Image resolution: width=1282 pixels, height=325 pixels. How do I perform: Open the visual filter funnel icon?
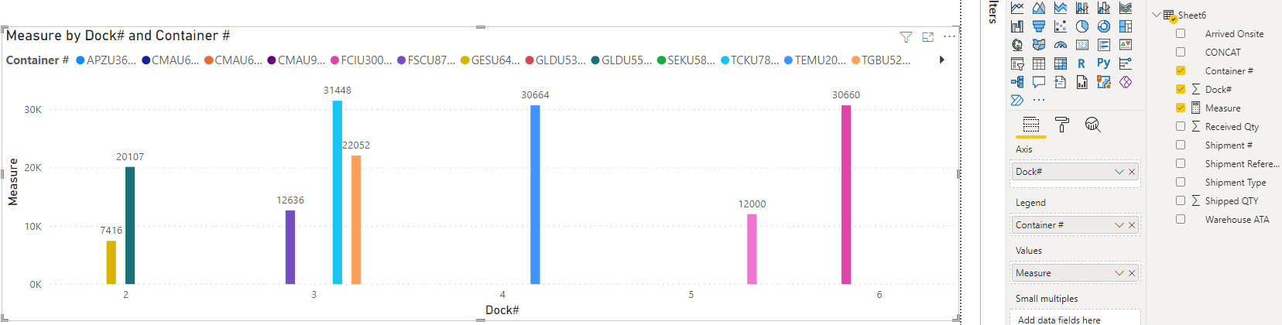(x=906, y=36)
